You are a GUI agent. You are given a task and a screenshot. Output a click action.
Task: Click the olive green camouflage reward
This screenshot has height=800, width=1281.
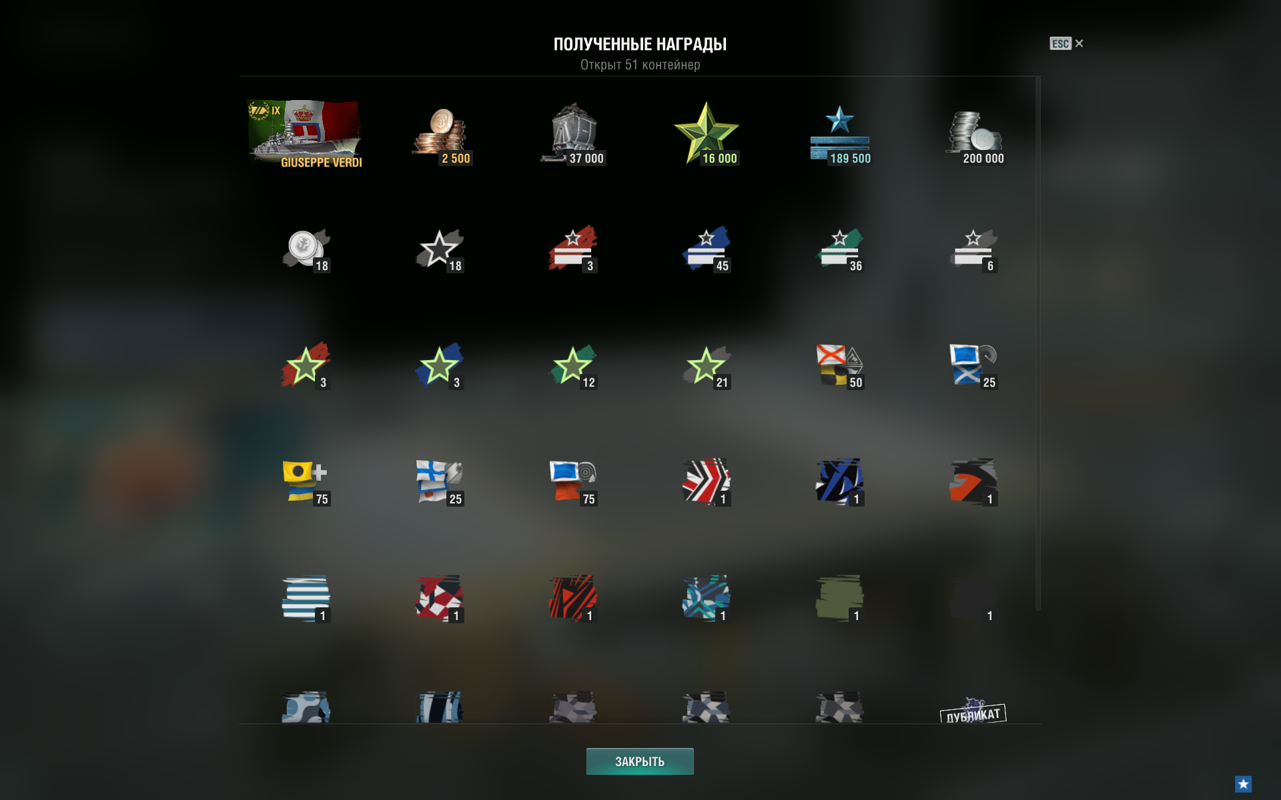(x=840, y=599)
